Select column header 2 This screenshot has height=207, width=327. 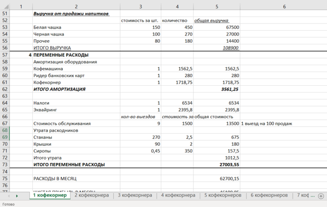tap(76, 7)
